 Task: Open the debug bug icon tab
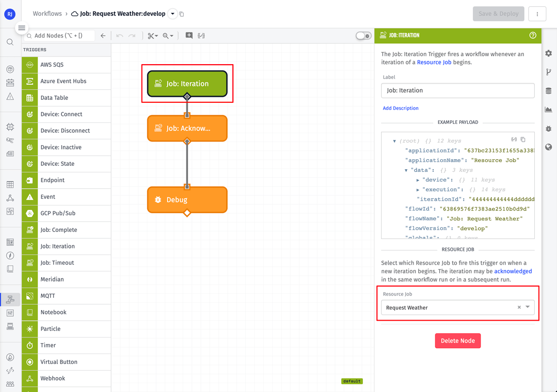549,128
